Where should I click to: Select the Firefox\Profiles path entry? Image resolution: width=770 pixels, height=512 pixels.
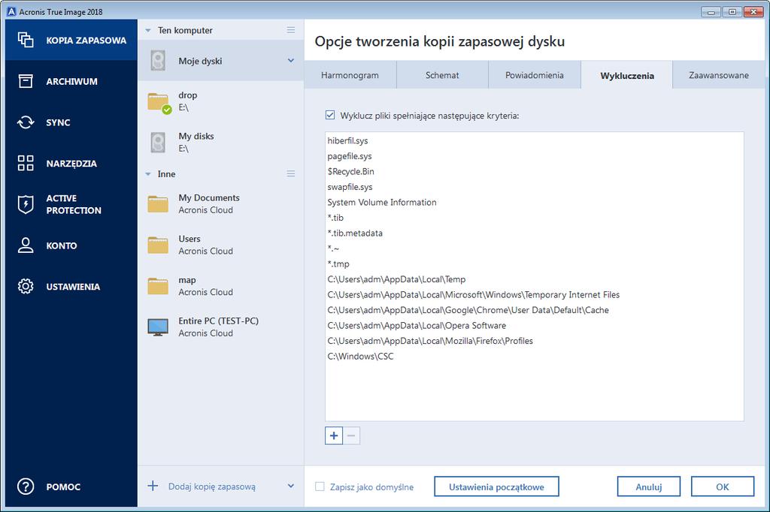(535, 340)
